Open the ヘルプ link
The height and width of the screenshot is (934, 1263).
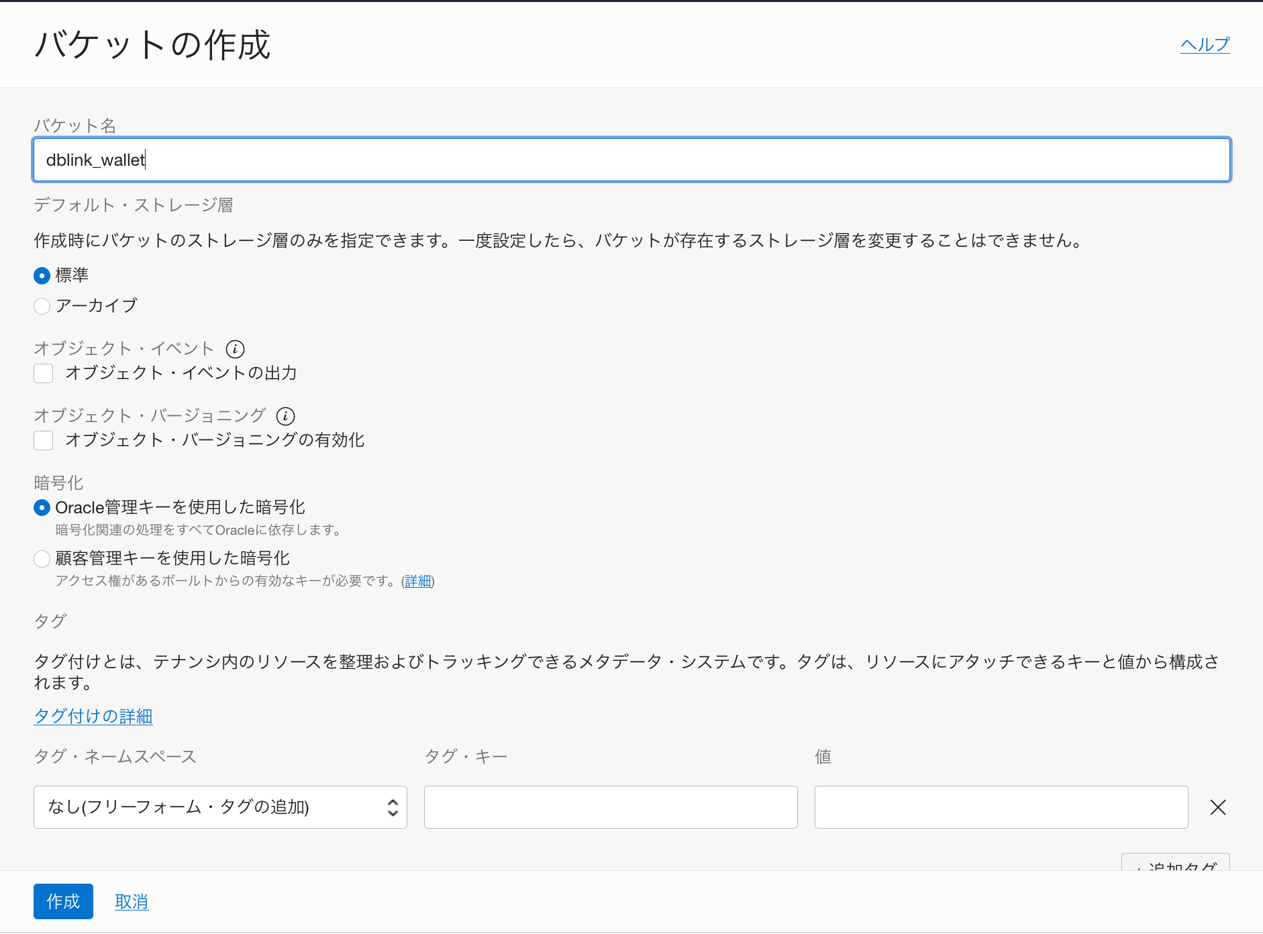[x=1205, y=44]
